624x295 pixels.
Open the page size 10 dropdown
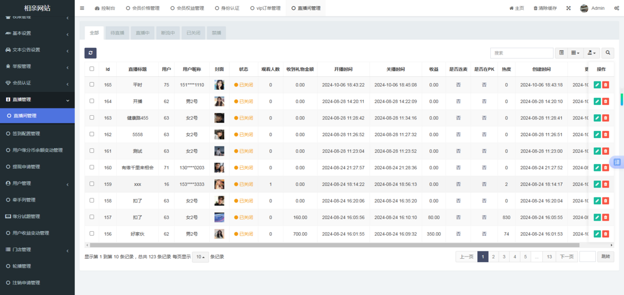coord(200,257)
